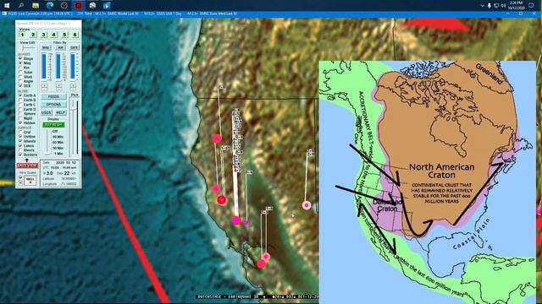Toggle the Lakes checkbox

pyautogui.click(x=20, y=146)
